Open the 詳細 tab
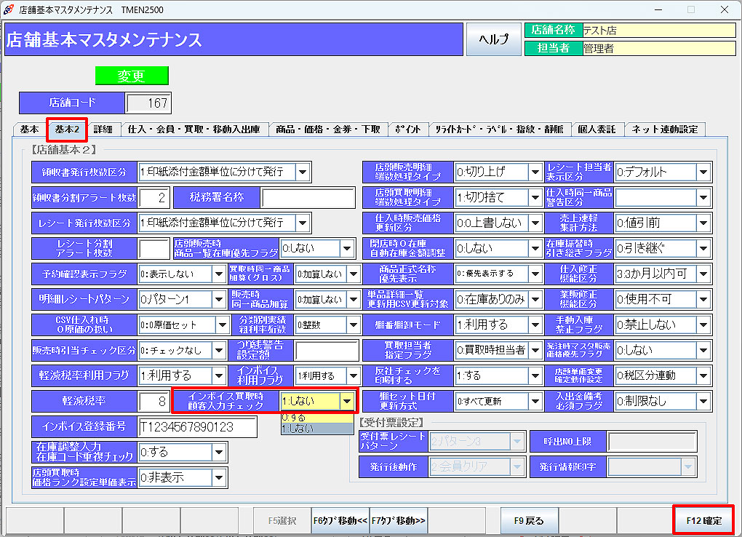 tap(103, 130)
